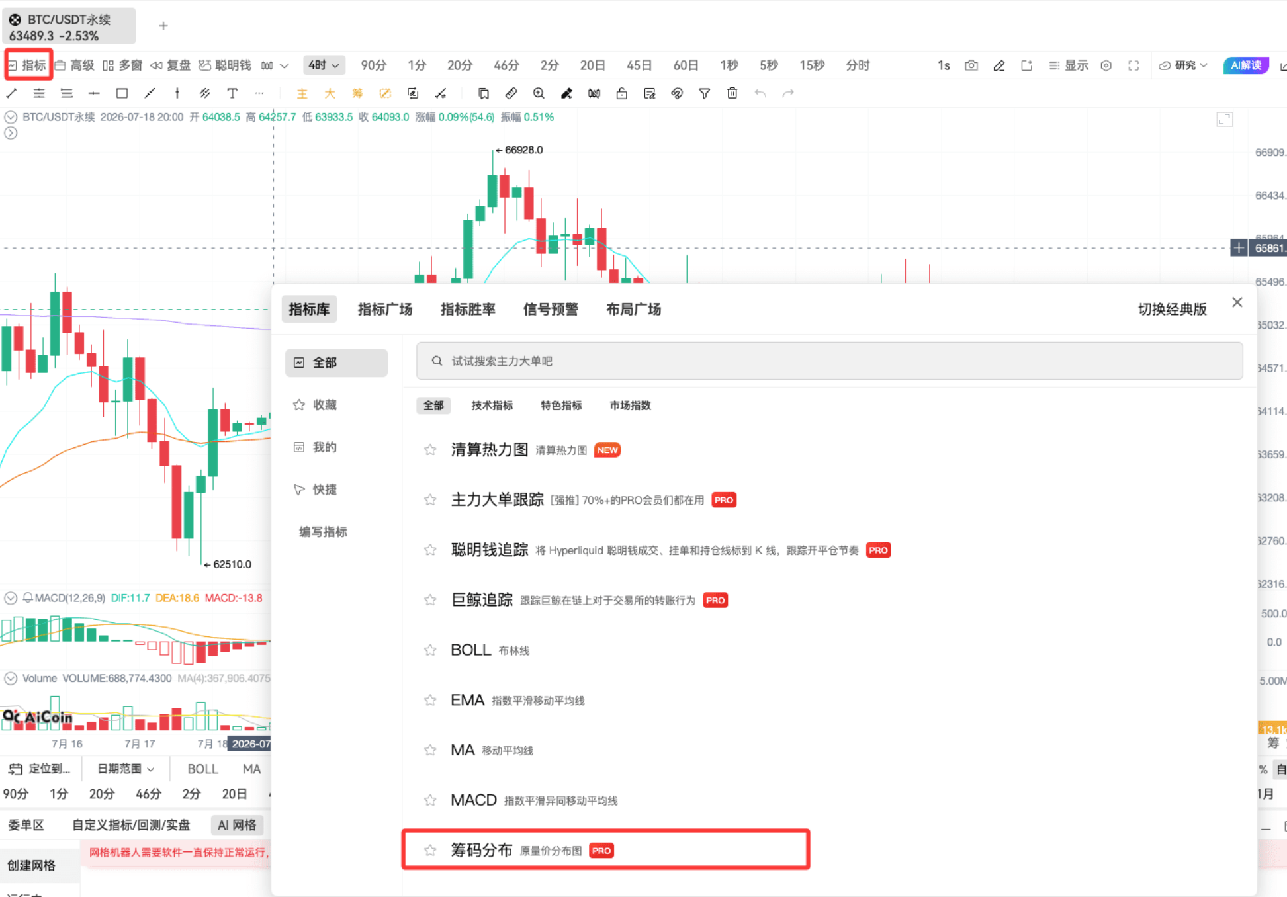Screen dimensions: 1287x897
Task: Take a chart screenshot with camera icon
Action: click(971, 65)
